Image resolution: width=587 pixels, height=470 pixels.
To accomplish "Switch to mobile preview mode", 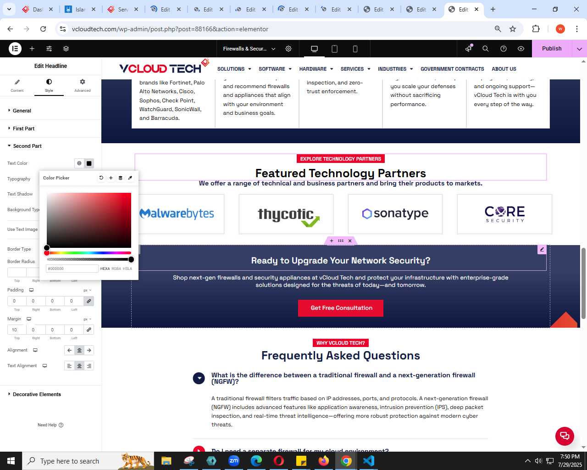I will coord(355,49).
